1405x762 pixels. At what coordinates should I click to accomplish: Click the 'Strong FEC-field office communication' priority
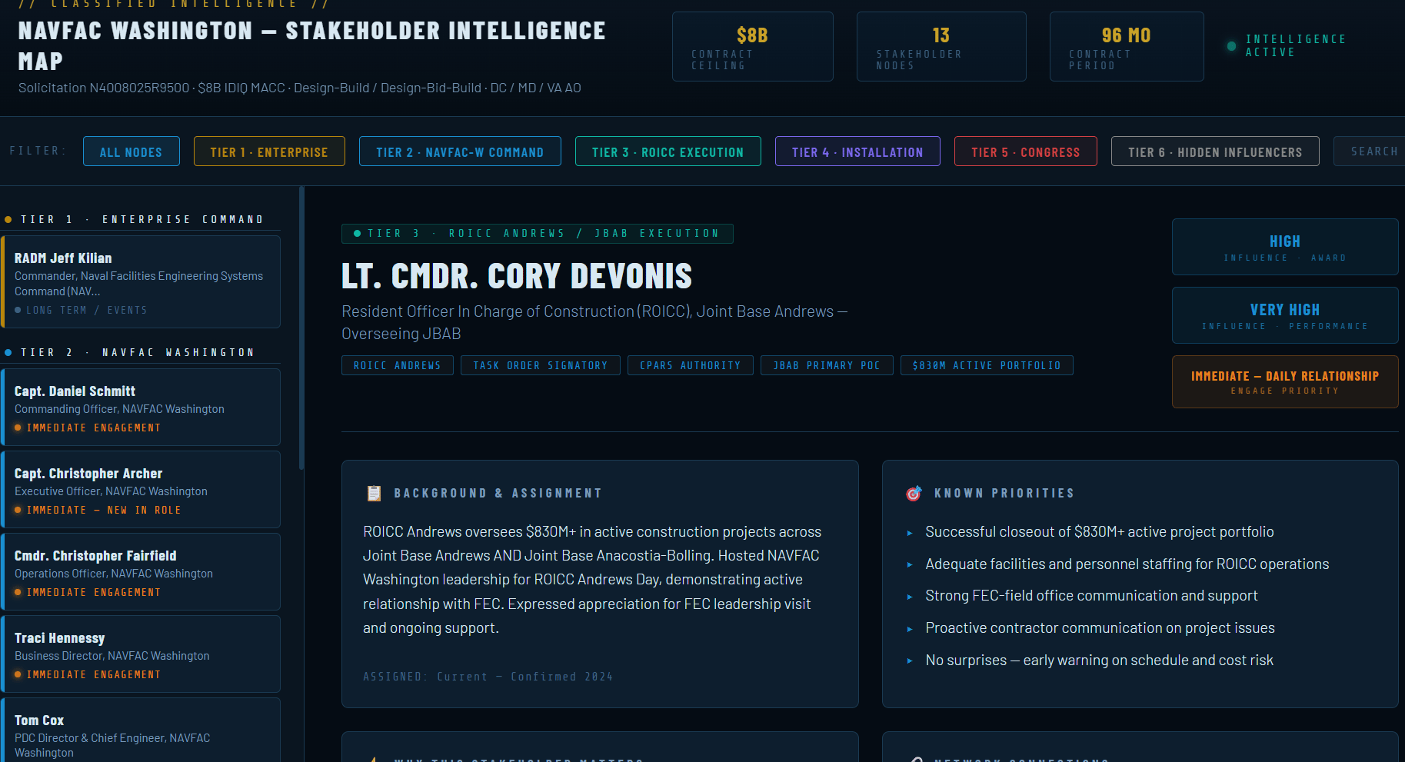tap(1092, 596)
